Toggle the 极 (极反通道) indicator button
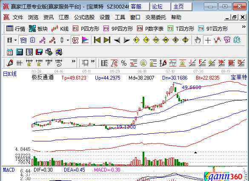 (75, 40)
